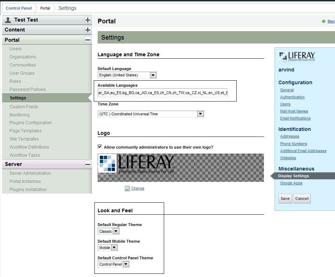Click the Available Languages text field

163,93
